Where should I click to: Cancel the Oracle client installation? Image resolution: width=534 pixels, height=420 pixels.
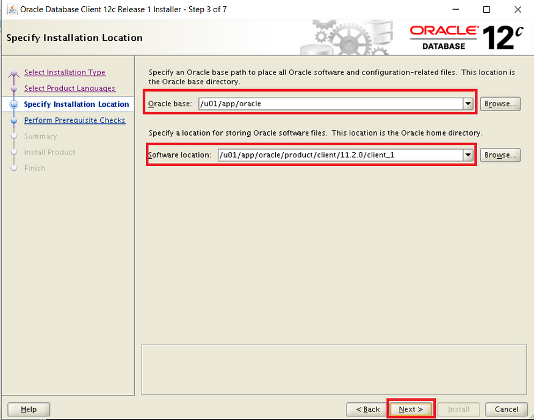[x=507, y=409]
